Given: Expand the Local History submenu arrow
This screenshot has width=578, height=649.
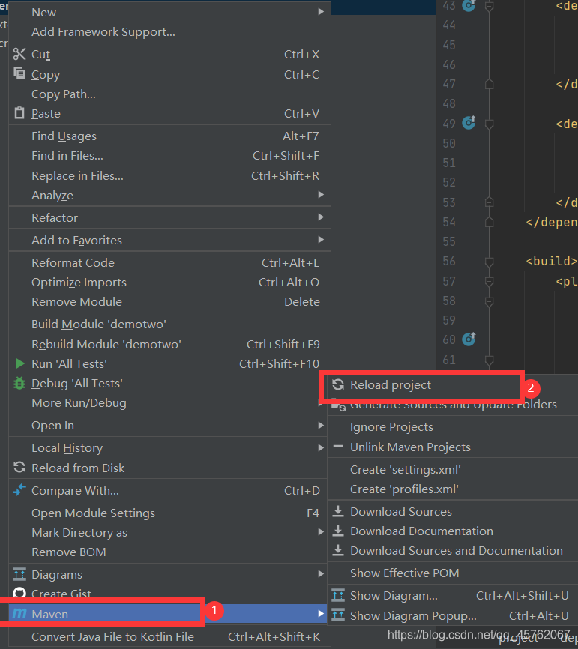Looking at the screenshot, I should [321, 447].
